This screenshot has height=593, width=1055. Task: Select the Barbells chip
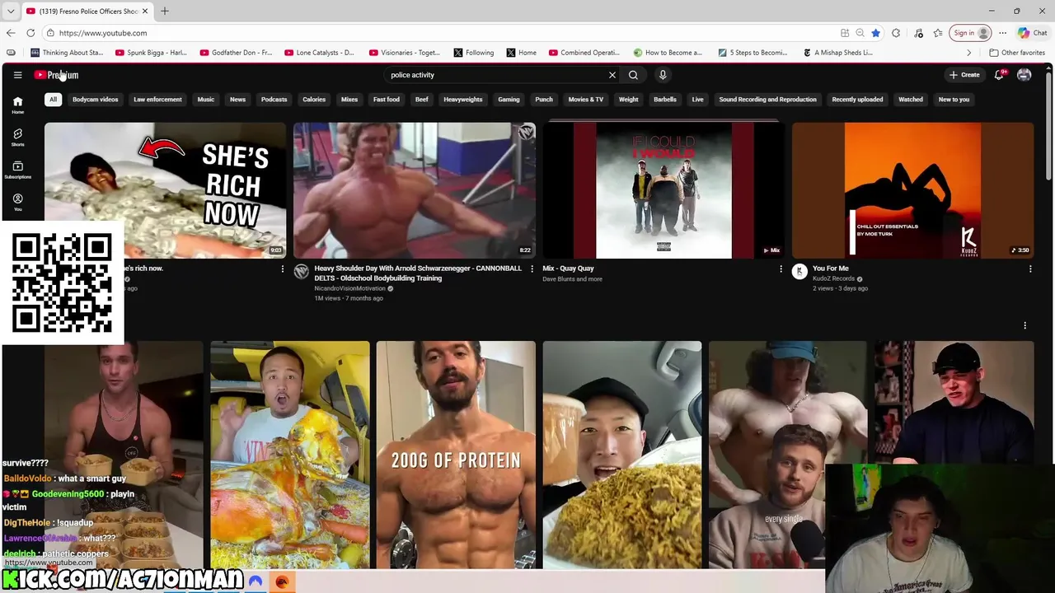pos(665,100)
